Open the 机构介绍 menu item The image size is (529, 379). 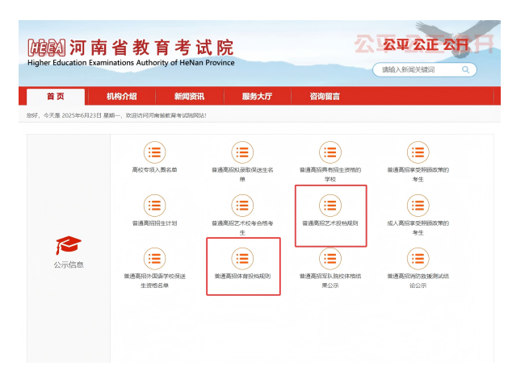click(122, 97)
